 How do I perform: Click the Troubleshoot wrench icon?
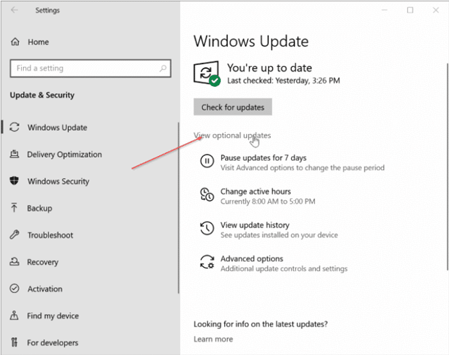(14, 235)
